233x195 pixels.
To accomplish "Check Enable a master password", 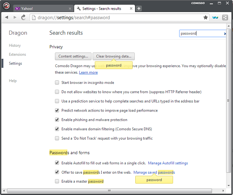I will (x=57, y=181).
